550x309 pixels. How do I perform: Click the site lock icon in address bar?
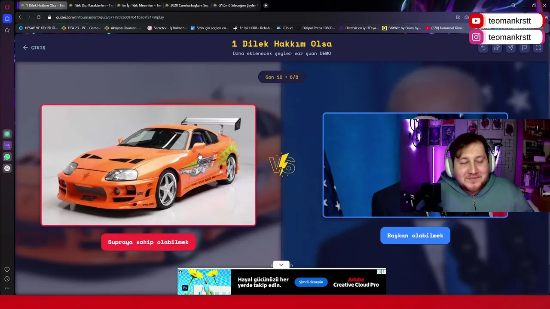(x=49, y=17)
